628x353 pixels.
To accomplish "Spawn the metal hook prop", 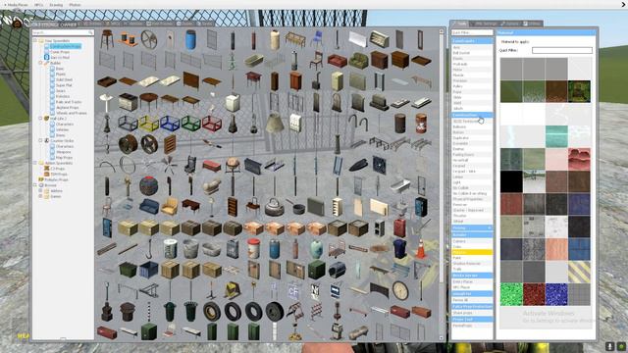I will pyautogui.click(x=149, y=248).
